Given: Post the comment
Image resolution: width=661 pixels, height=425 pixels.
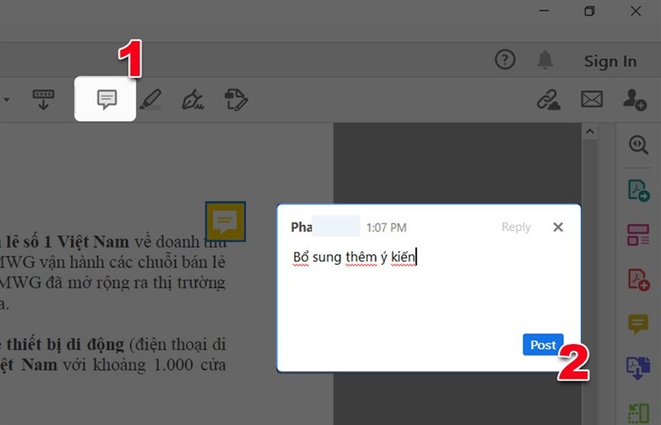Looking at the screenshot, I should click(543, 345).
